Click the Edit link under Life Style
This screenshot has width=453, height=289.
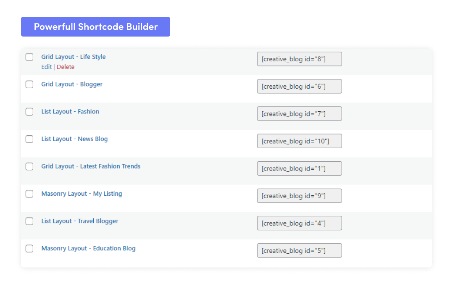tap(46, 67)
